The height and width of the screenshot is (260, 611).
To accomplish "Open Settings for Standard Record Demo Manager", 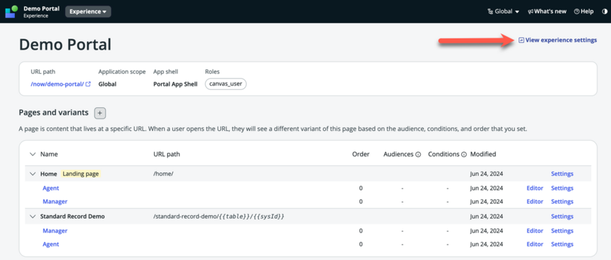I will pyautogui.click(x=562, y=231).
